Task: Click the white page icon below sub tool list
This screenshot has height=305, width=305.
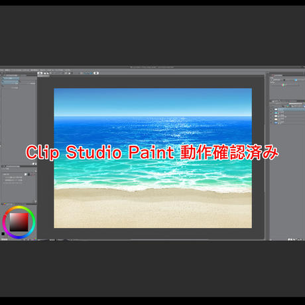Action: 34,164
